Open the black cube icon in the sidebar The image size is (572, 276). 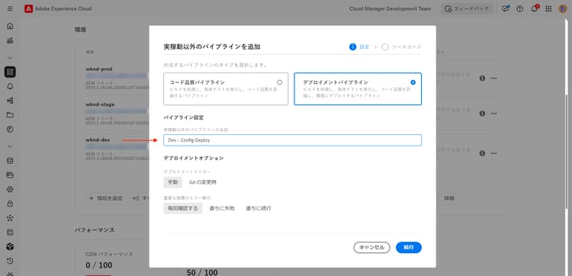(10, 246)
